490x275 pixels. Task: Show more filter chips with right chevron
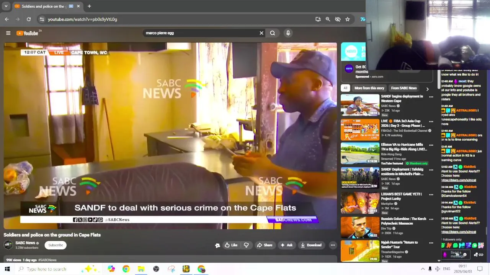click(x=427, y=89)
